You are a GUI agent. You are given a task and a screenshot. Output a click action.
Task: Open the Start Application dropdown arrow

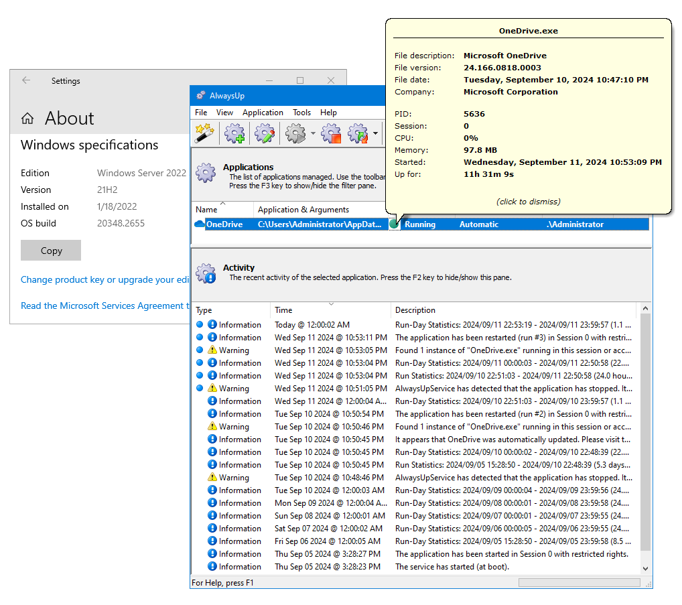coord(313,133)
